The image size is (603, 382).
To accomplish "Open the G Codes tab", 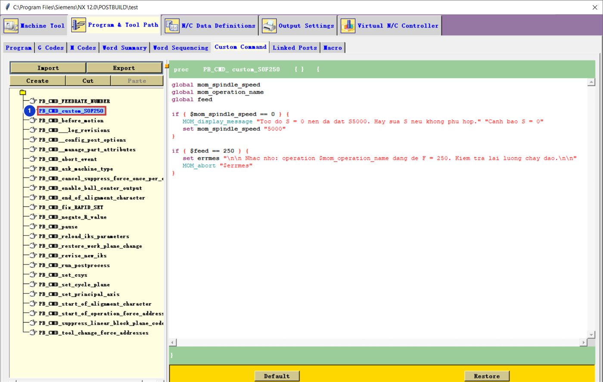I will (51, 48).
